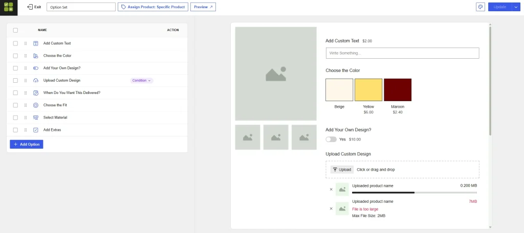This screenshot has height=233, width=524.
Task: Open the When Do You Want This Delivered? row
Action: point(97,93)
